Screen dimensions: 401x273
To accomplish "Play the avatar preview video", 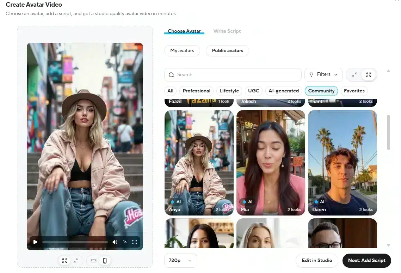I will 35,242.
